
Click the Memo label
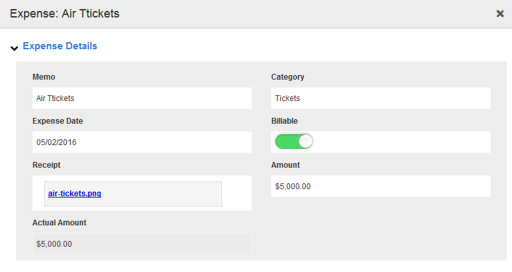(43, 77)
